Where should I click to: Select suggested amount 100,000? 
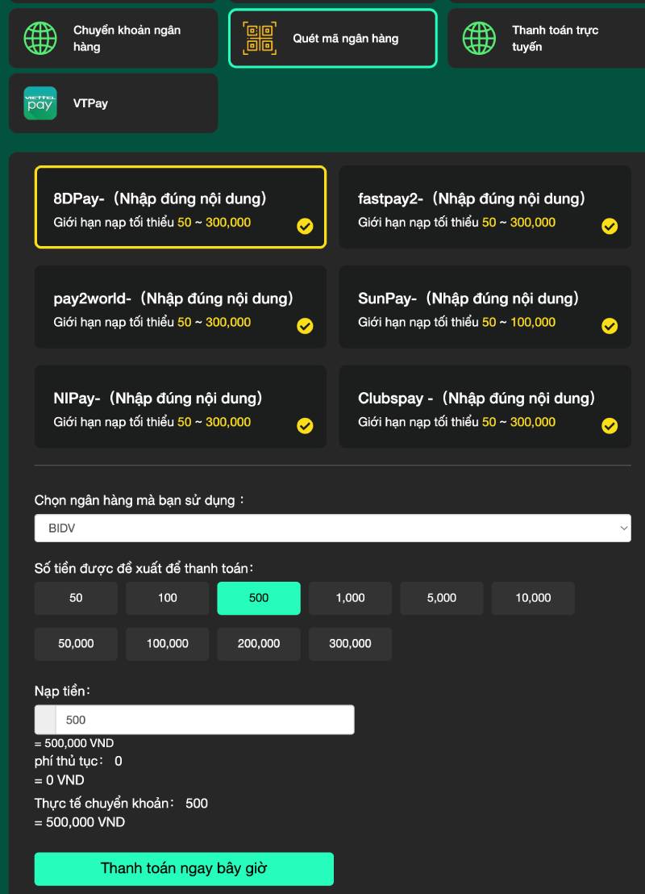click(168, 644)
